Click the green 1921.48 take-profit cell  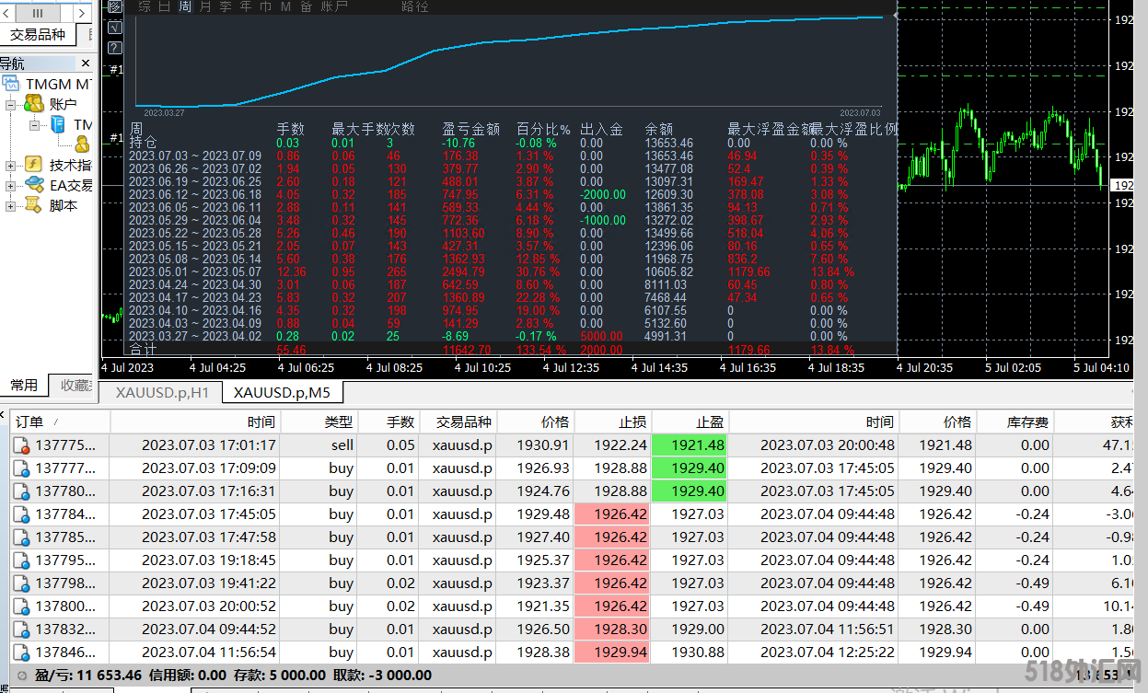(690, 445)
